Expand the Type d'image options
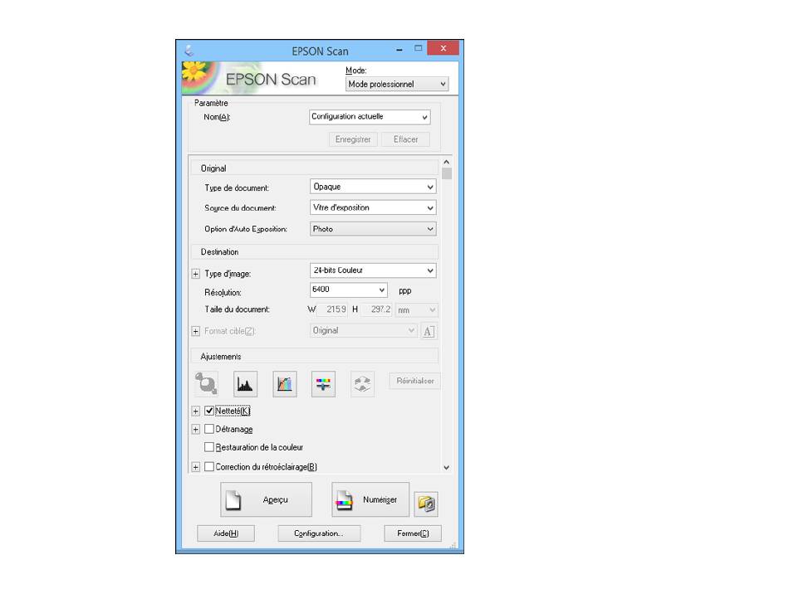This screenshot has width=789, height=589. click(196, 274)
